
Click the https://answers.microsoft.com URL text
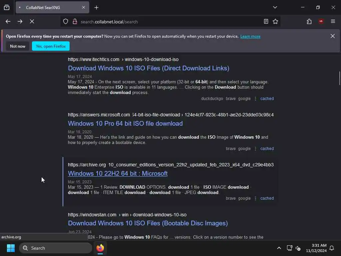pos(99,115)
